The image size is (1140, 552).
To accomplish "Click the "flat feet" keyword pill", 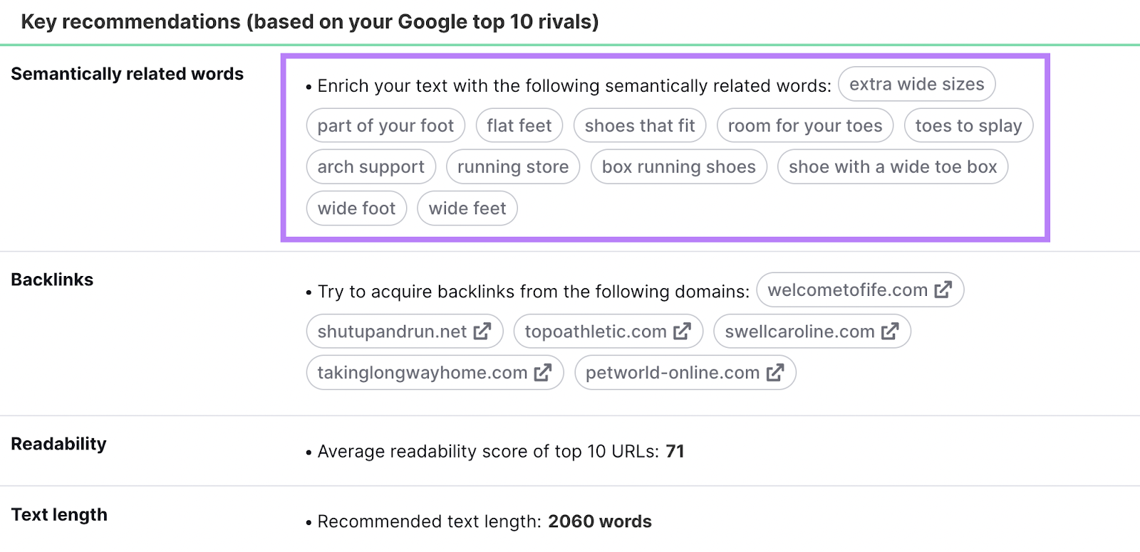I will 519,125.
